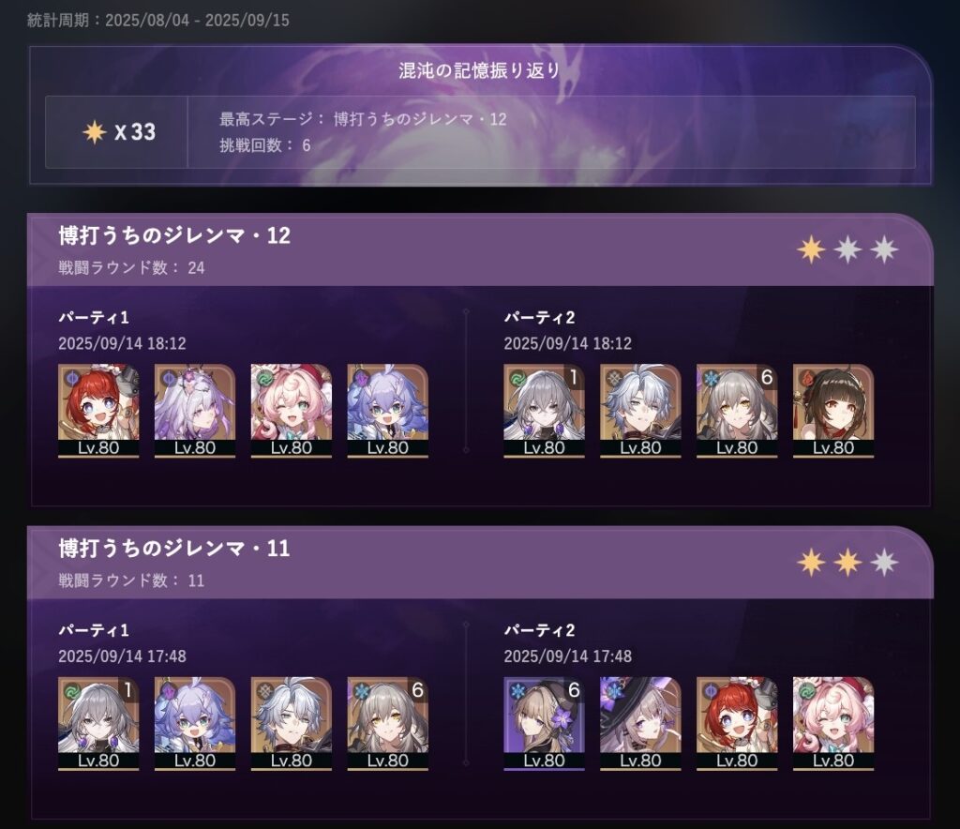Click witch-hat character in stage 11 party 2
This screenshot has height=829, width=960.
(x=640, y=724)
